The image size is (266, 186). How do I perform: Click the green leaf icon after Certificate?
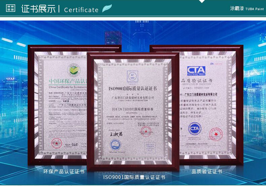pos(107,8)
